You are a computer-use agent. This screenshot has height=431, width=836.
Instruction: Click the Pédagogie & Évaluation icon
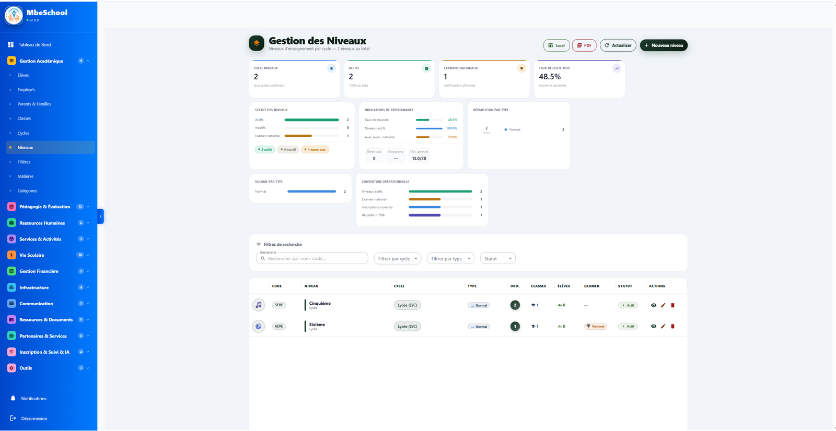pos(11,207)
